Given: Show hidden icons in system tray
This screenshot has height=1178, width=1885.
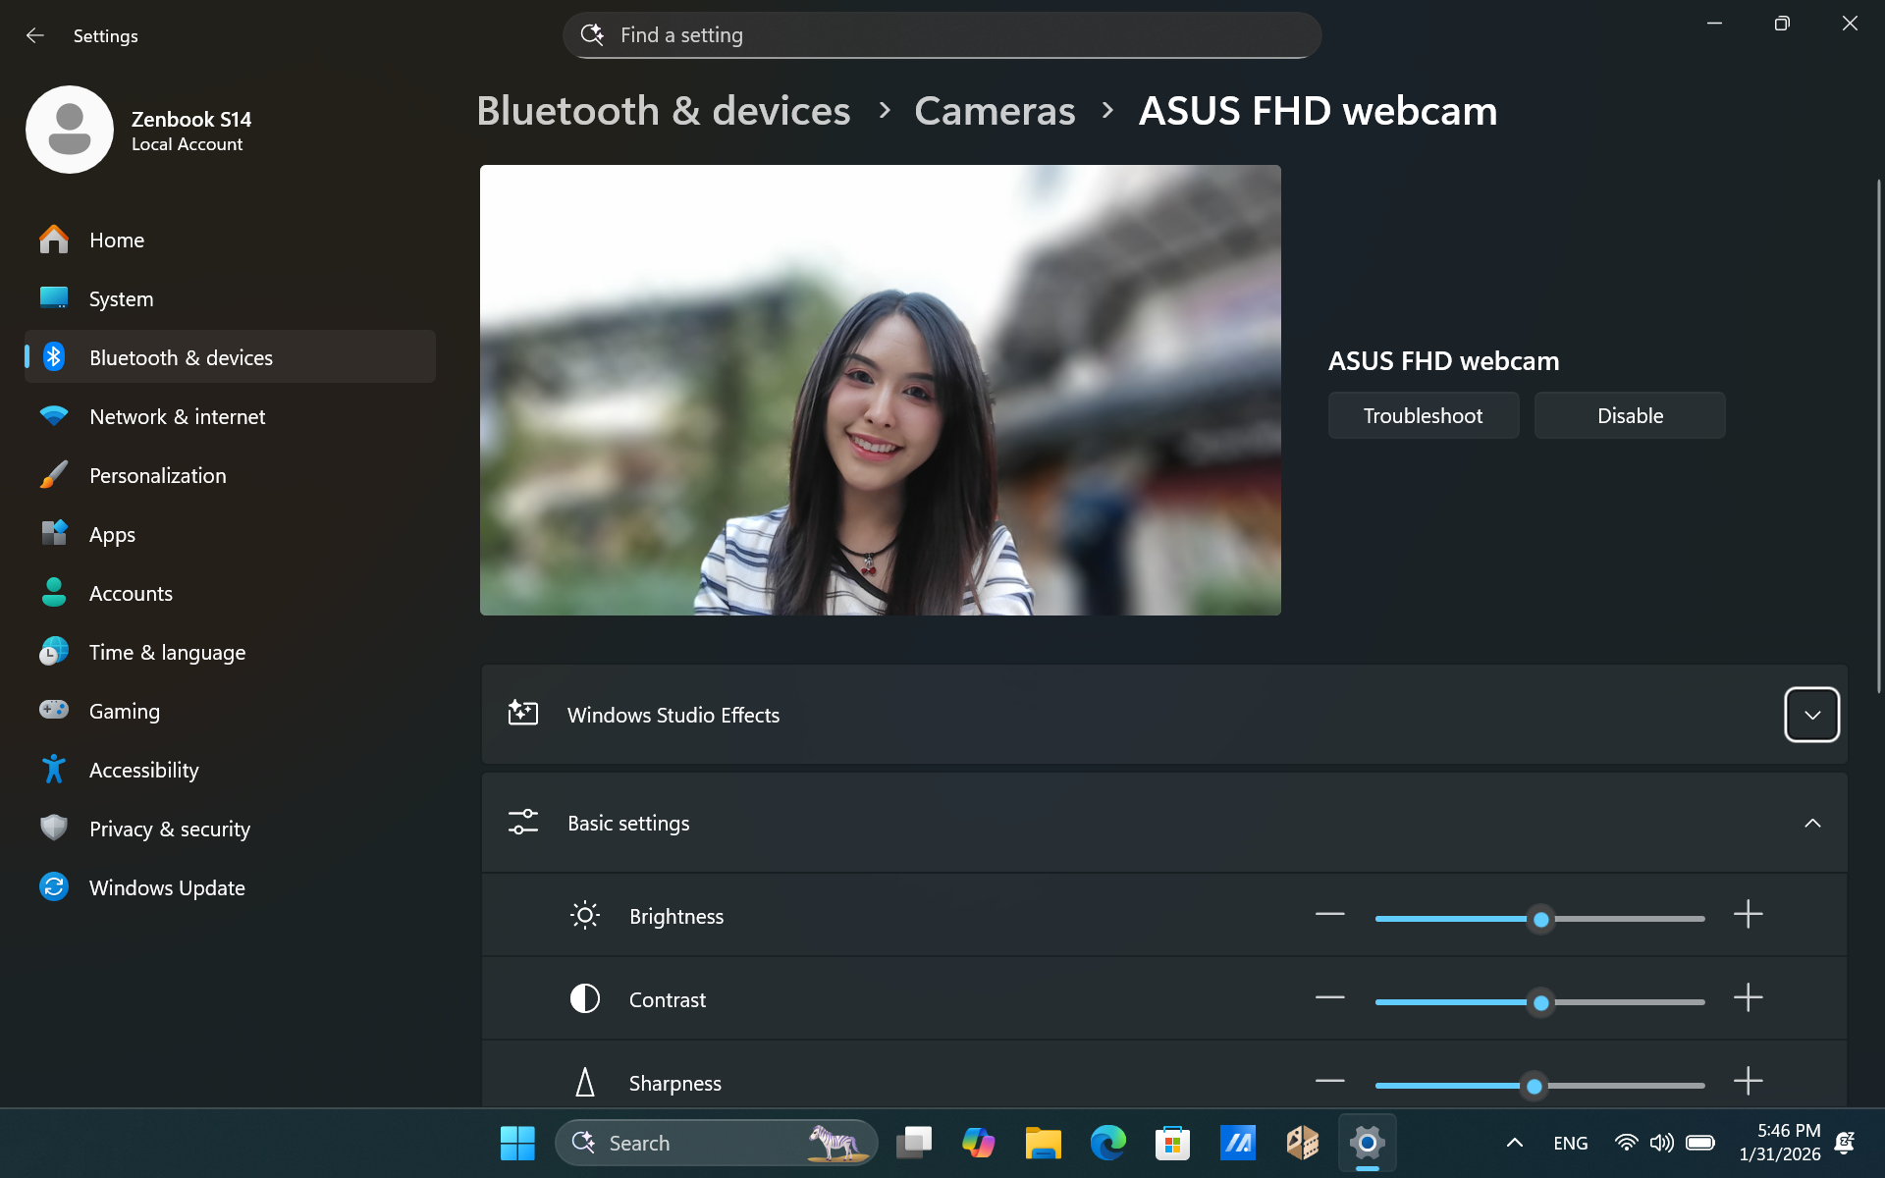Looking at the screenshot, I should tap(1514, 1143).
